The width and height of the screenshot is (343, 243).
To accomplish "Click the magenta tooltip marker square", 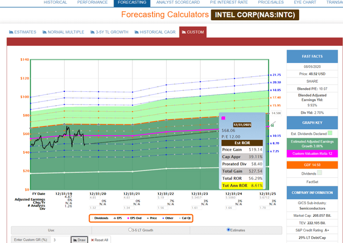I will tap(223, 117).
